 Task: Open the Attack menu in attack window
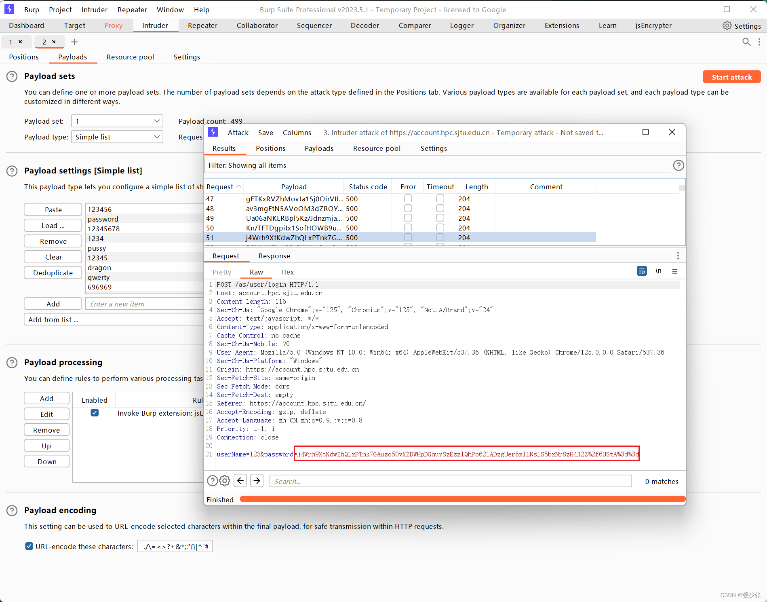click(x=238, y=133)
